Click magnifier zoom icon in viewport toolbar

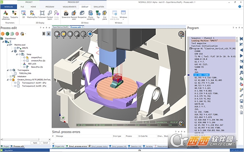click(77, 34)
